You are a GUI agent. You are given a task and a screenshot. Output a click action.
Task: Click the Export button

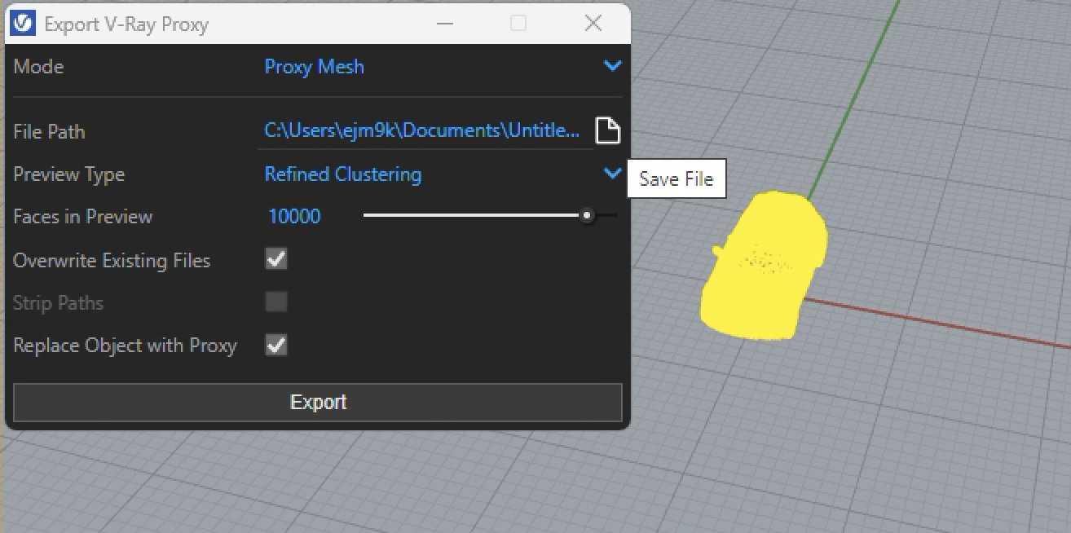click(318, 403)
